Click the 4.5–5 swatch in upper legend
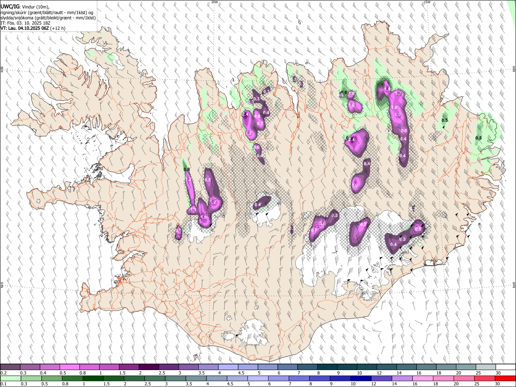Screen dimensions: 516x387 (248, 367)
